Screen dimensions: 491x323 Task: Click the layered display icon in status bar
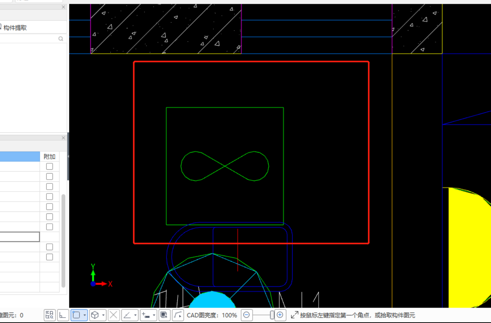(x=165, y=315)
